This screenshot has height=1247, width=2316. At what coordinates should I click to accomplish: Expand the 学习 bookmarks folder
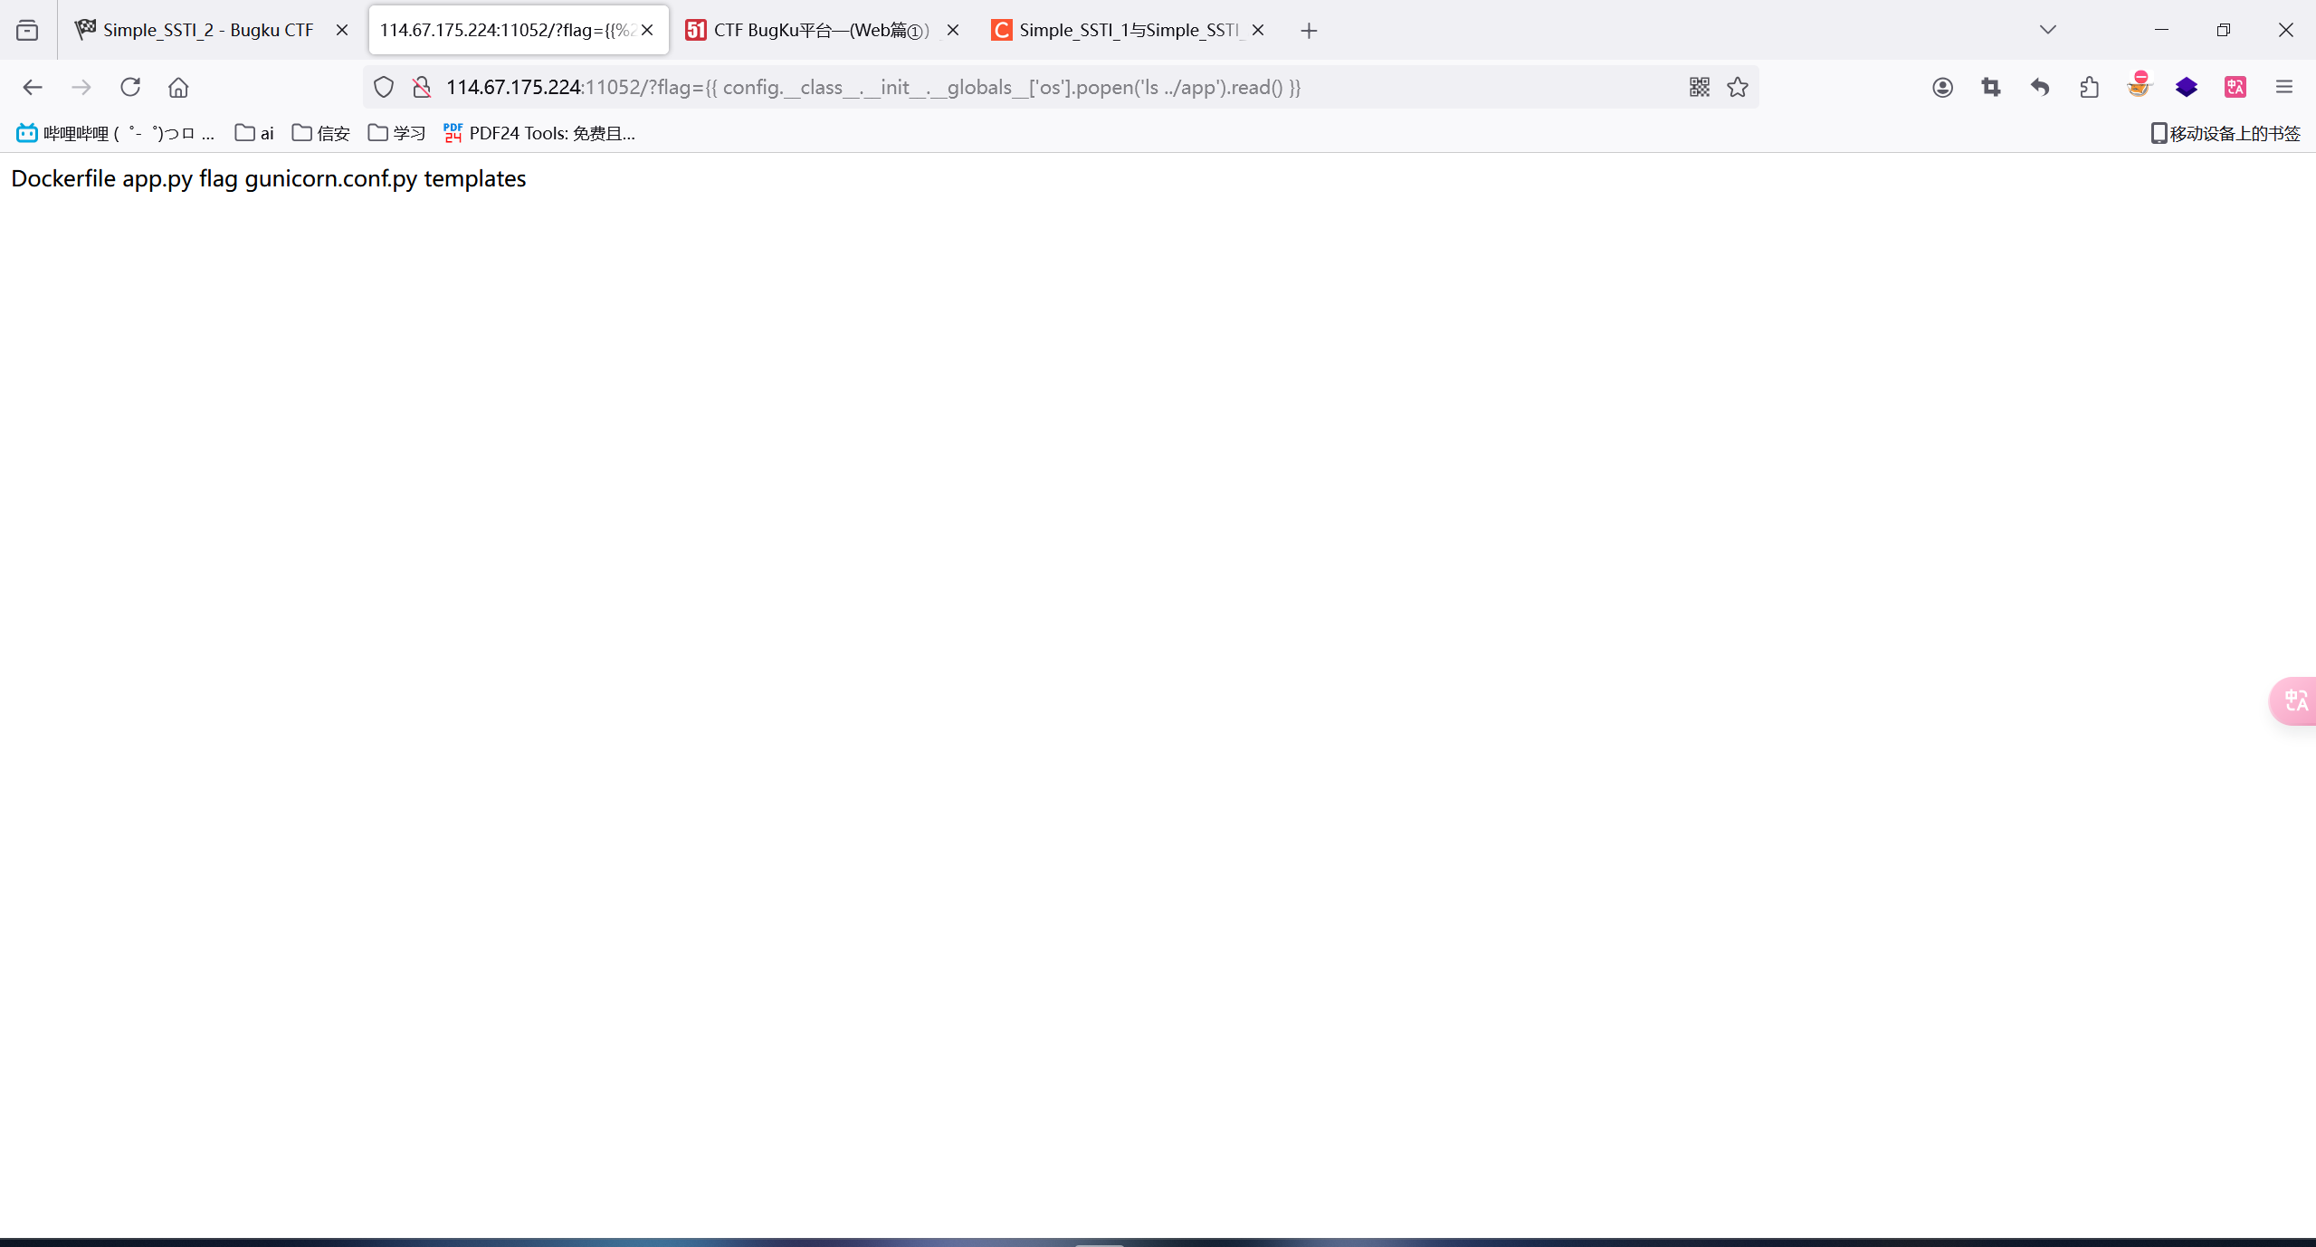(x=396, y=133)
